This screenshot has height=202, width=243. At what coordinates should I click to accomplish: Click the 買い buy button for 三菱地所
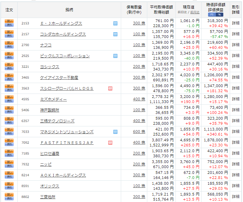9,195
